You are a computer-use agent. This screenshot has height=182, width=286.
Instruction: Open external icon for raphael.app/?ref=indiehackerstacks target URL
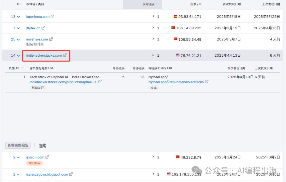tap(207, 82)
